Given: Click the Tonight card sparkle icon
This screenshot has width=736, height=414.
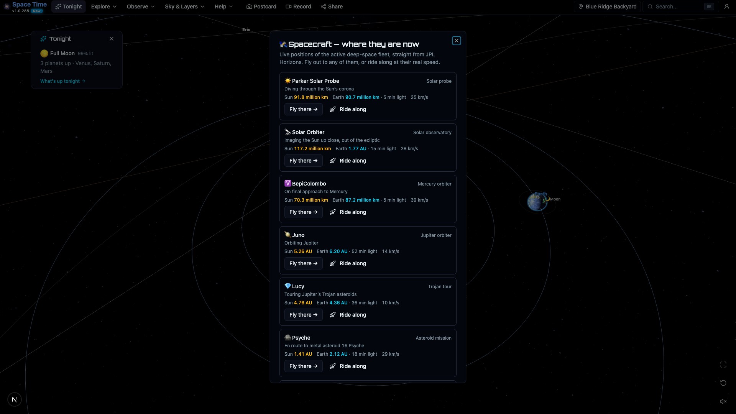Looking at the screenshot, I should [x=43, y=39].
